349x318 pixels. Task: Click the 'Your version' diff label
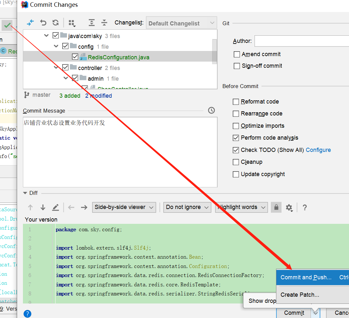41,220
